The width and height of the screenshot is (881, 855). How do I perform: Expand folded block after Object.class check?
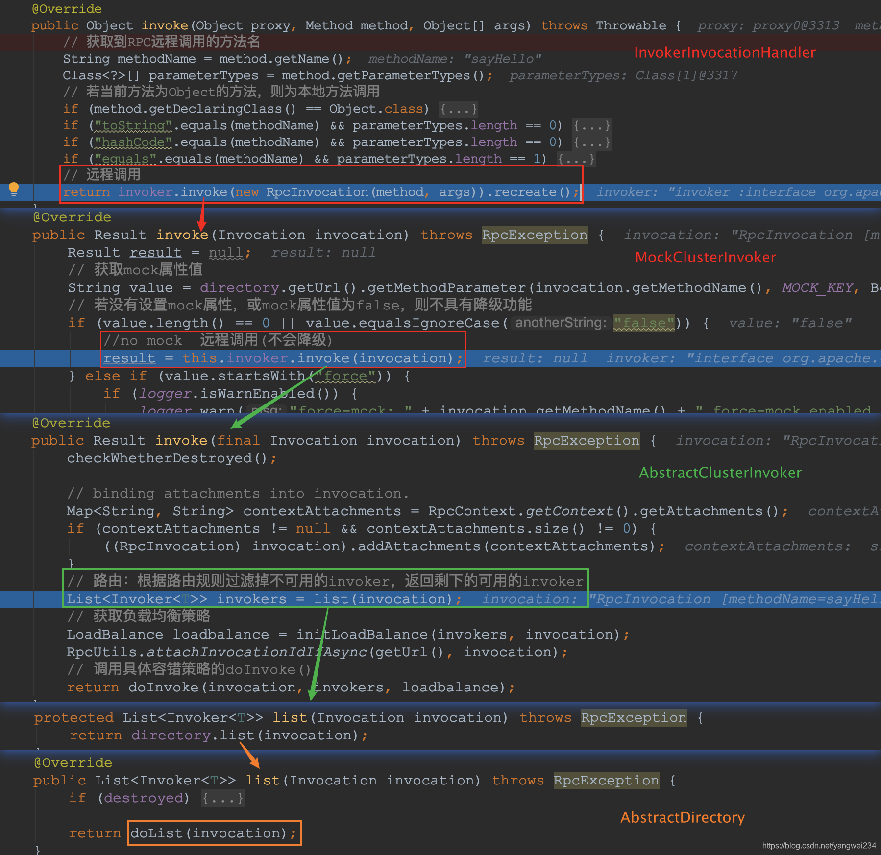point(459,109)
